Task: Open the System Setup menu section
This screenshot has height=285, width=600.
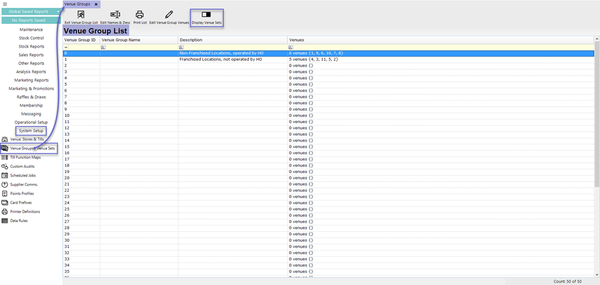Action: (31, 131)
